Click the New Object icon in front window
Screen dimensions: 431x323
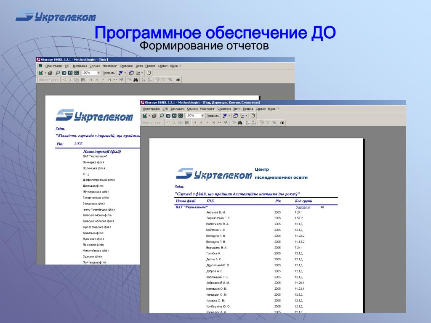point(242,116)
